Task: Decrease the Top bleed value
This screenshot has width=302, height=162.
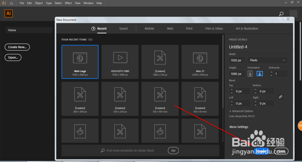Action: pyautogui.click(x=232, y=93)
